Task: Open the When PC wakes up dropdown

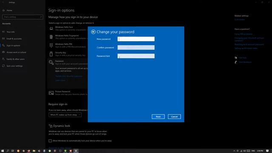Action: click(x=65, y=115)
